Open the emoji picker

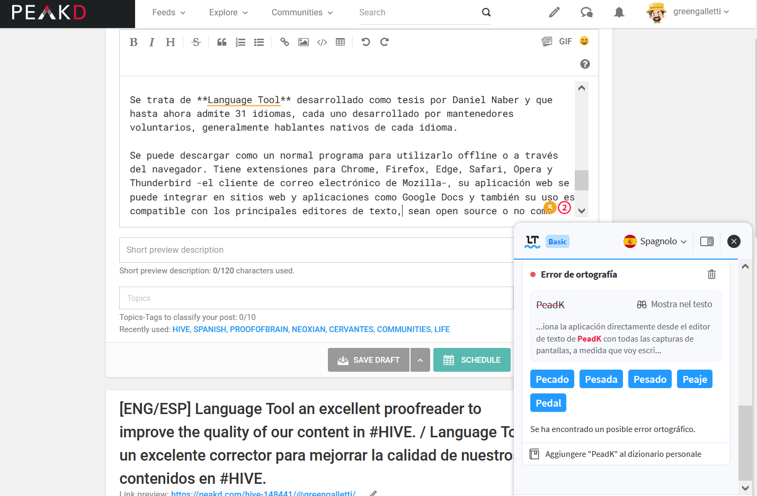(x=584, y=41)
